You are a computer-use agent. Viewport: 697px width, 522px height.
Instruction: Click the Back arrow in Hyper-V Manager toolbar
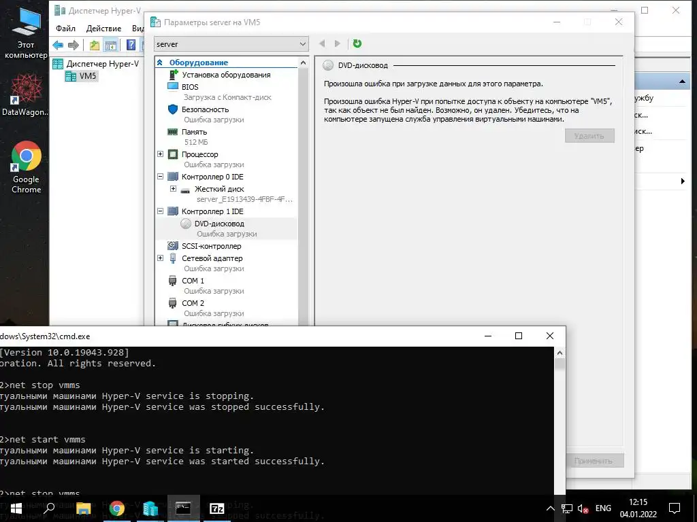point(58,45)
